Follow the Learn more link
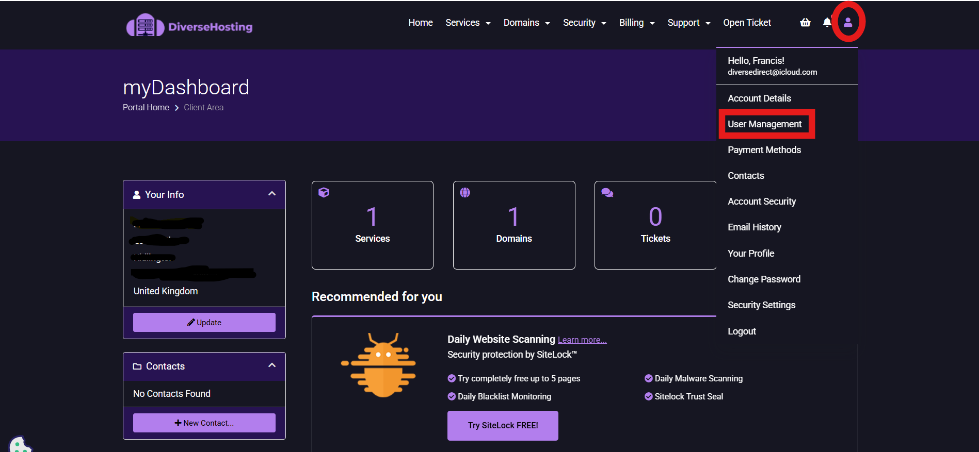The image size is (979, 452). coord(582,340)
